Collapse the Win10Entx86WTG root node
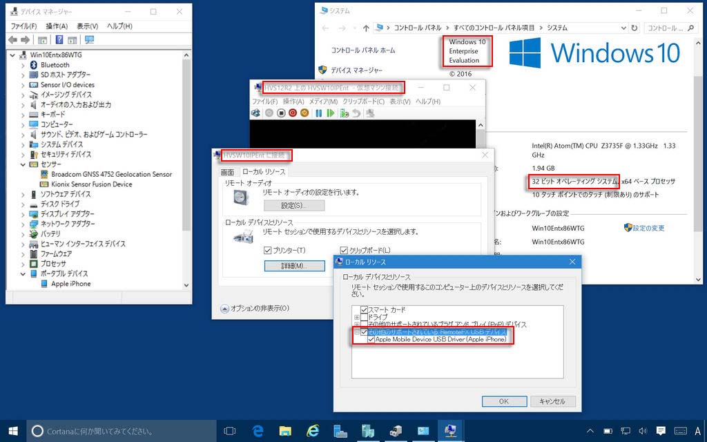Viewport: 707px width, 442px height. tap(12, 55)
